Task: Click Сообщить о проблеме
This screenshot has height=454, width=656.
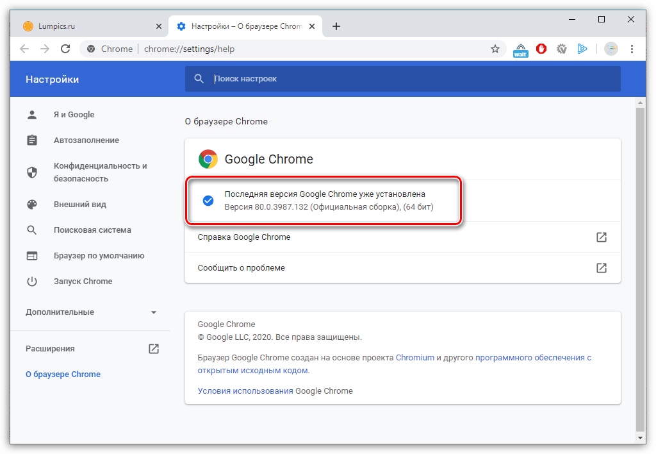Action: click(402, 267)
